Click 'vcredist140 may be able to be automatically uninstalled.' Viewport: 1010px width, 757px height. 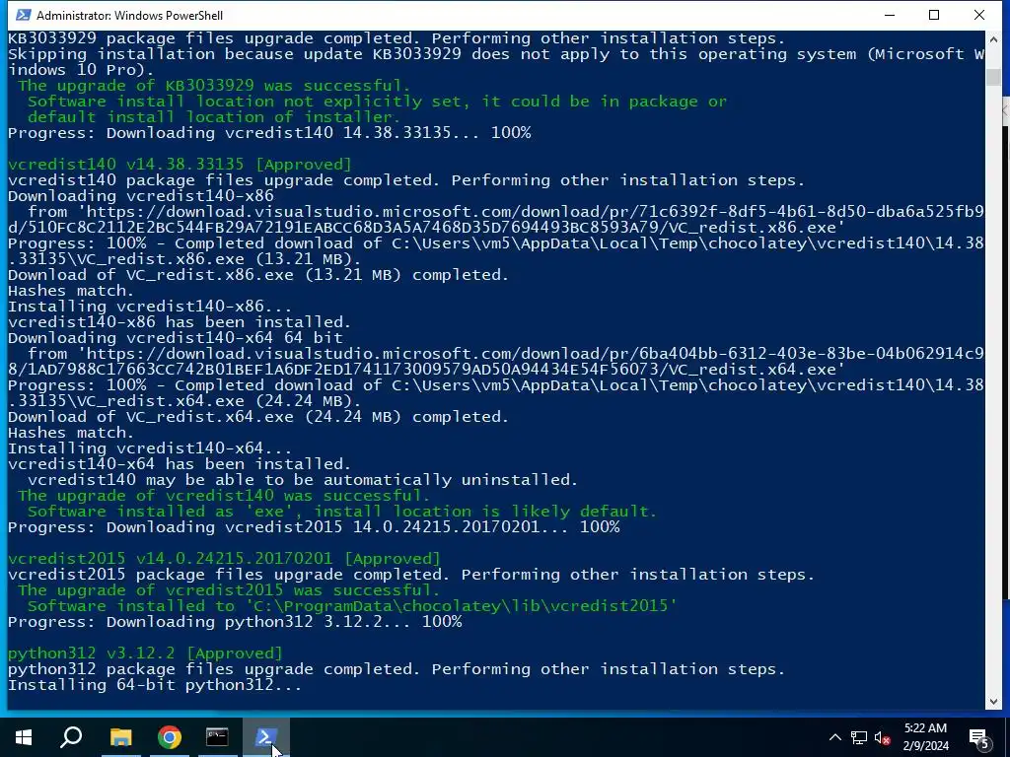coord(303,480)
